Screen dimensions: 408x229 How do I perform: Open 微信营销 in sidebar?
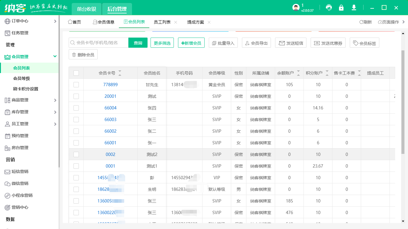(20, 183)
